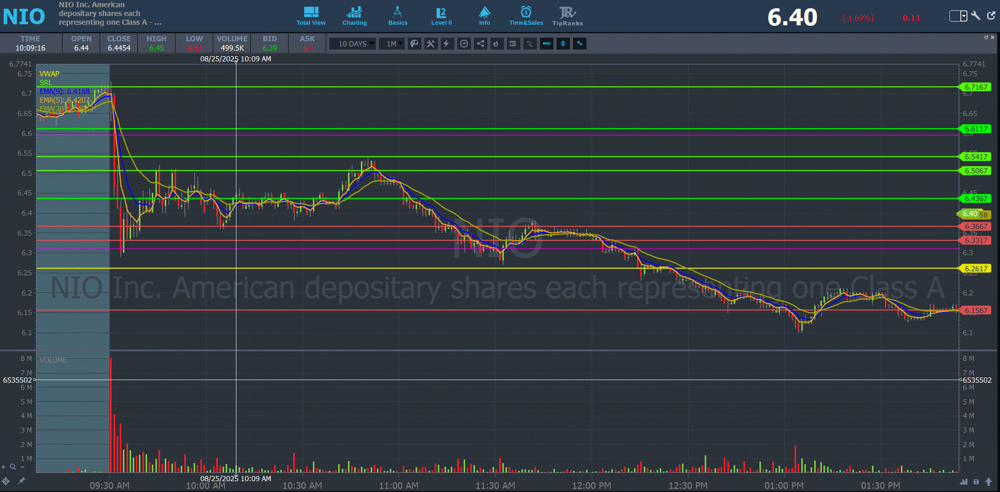Click the chart-type icon at bottom-right
1000x492 pixels.
[964, 482]
